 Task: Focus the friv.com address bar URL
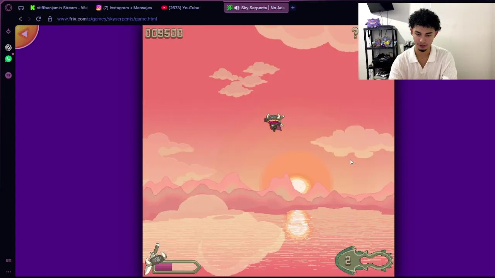(107, 19)
